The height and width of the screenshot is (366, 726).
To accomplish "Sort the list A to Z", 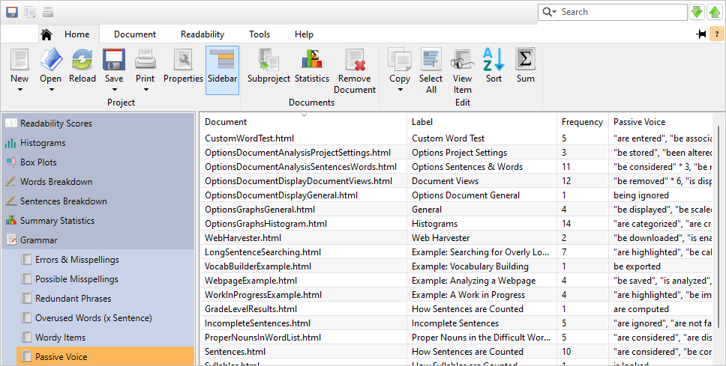I will coord(493,64).
